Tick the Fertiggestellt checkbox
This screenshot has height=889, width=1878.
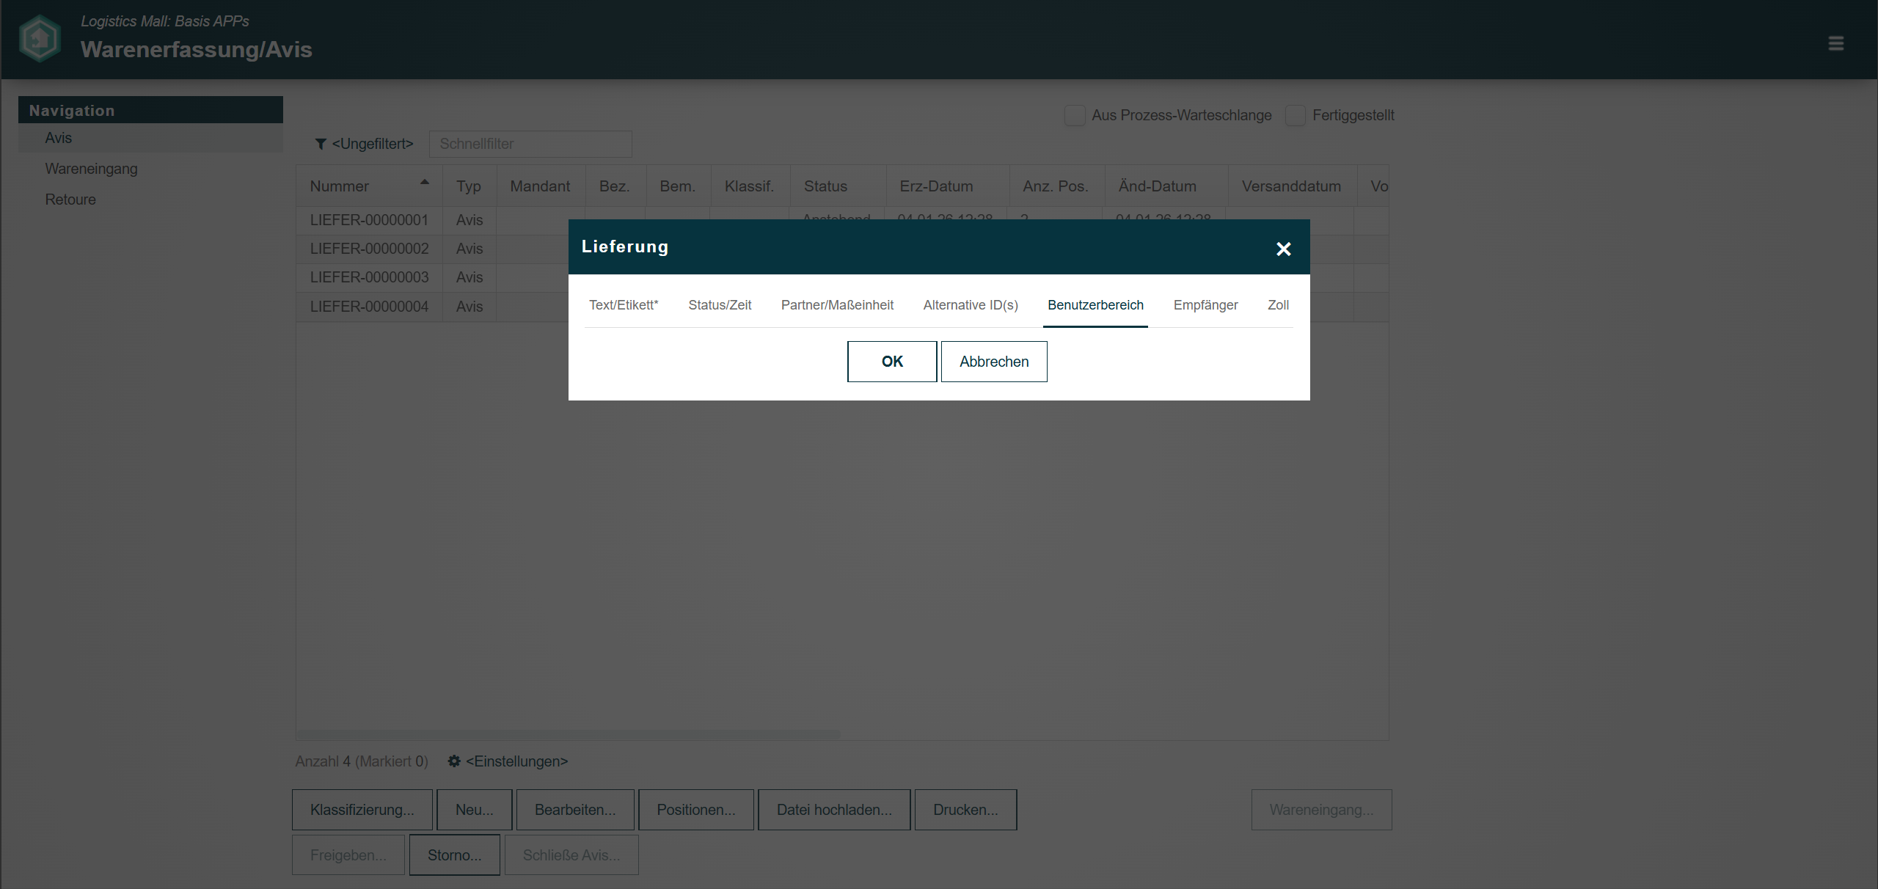click(x=1295, y=115)
